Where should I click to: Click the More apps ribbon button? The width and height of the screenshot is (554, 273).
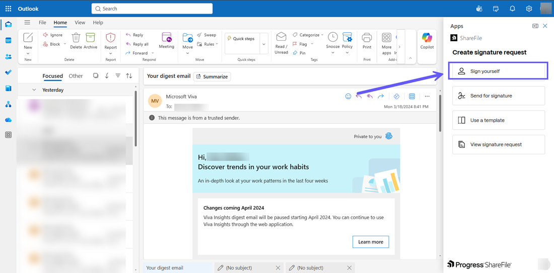386,43
